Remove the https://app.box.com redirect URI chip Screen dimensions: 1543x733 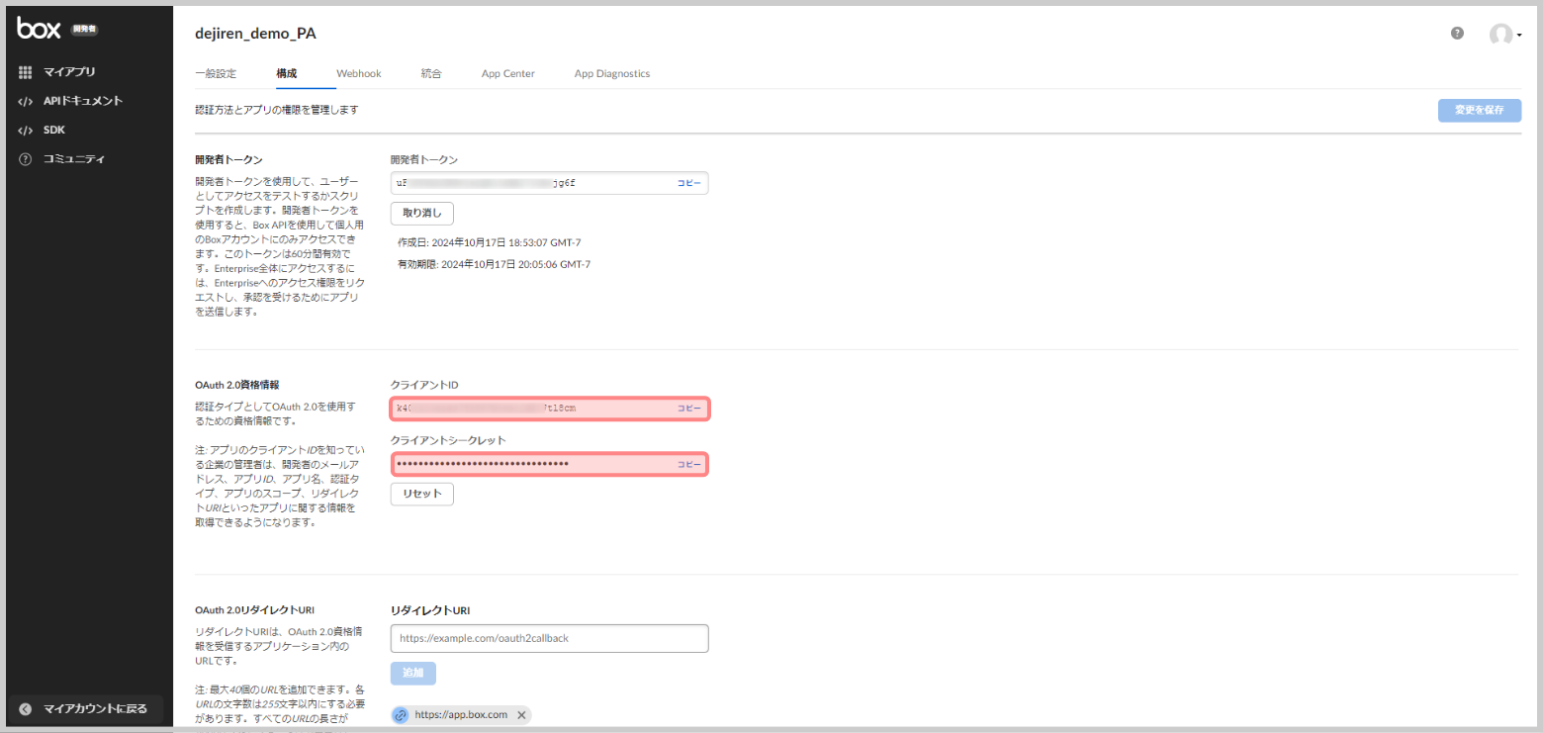pos(521,715)
